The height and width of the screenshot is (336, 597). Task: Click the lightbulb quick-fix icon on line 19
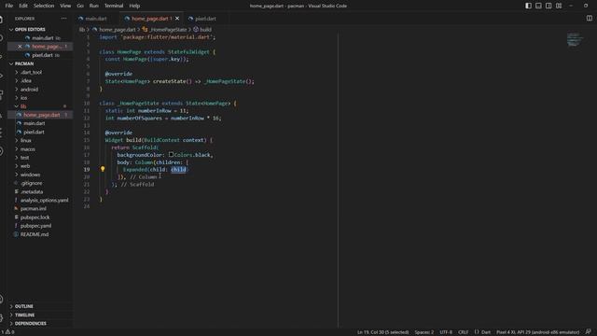point(103,169)
